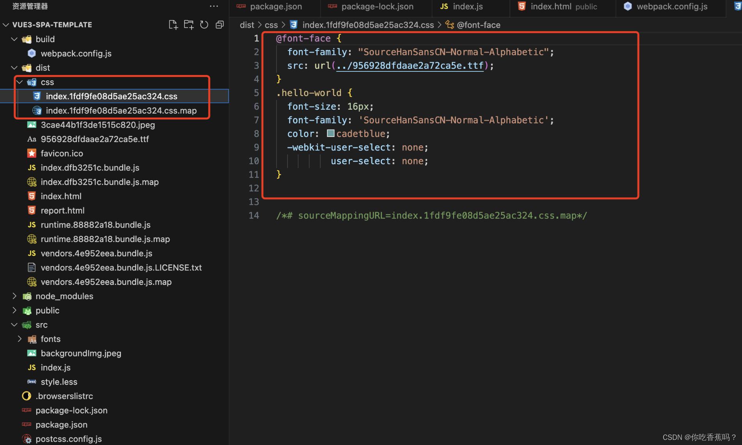Click the JS icon of index.dfb3251c.bundle.js
The height and width of the screenshot is (445, 742).
(x=32, y=167)
